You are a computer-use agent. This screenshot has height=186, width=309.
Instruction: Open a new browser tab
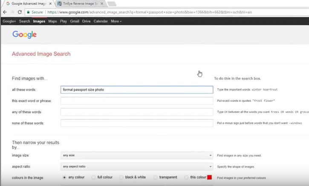[112, 3]
